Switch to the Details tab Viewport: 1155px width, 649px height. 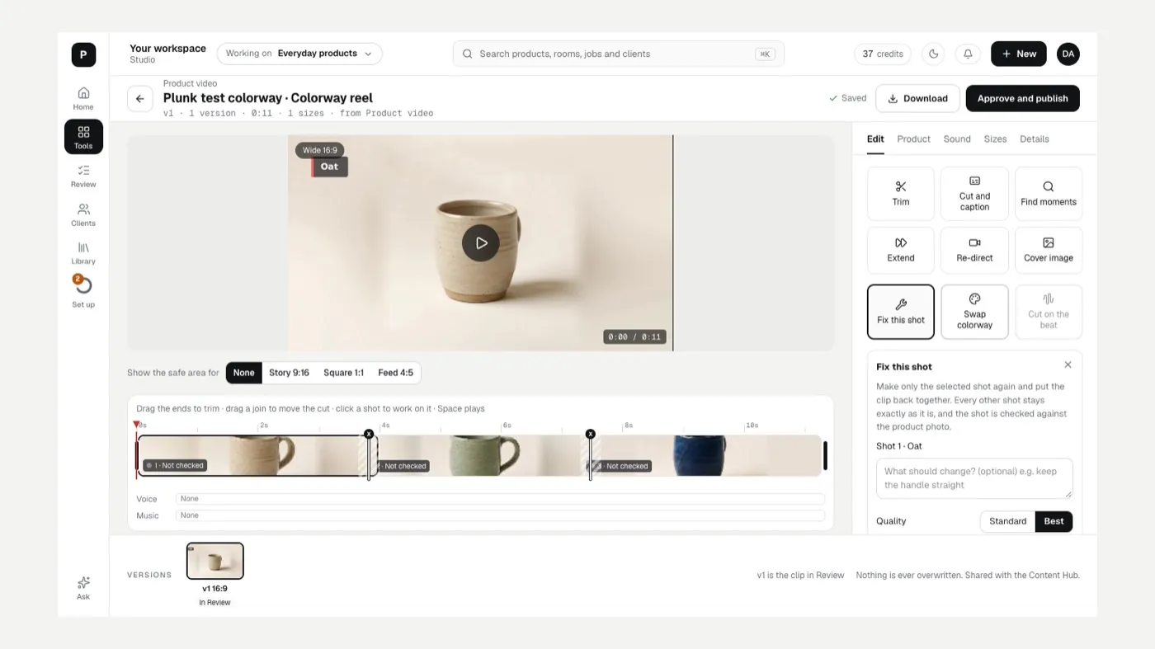1035,139
